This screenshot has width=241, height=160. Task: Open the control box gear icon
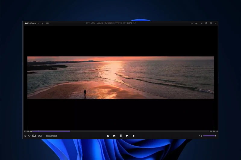[x=29, y=136]
